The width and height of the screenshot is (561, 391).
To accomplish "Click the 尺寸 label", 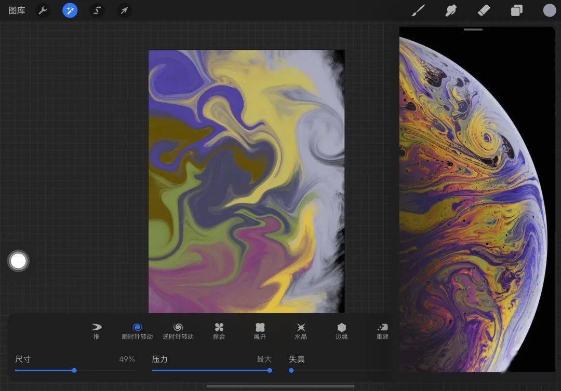I will coord(23,359).
